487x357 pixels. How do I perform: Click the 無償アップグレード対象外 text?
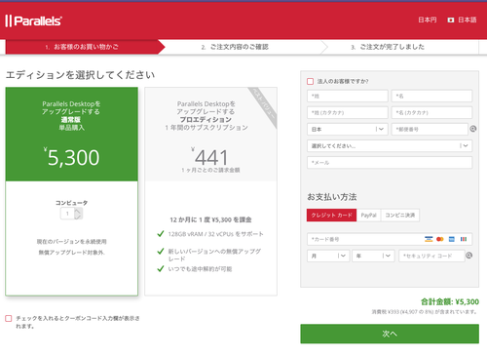(x=71, y=253)
